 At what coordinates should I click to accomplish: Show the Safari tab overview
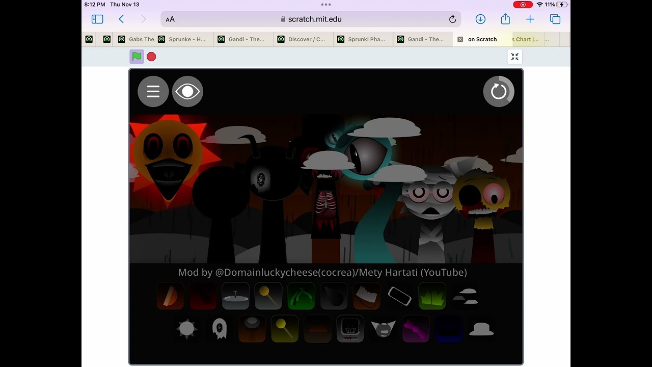(x=555, y=19)
